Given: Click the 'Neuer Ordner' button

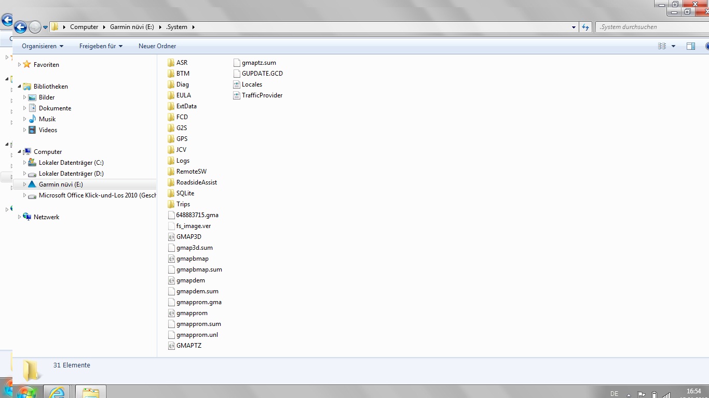Looking at the screenshot, I should [x=157, y=46].
